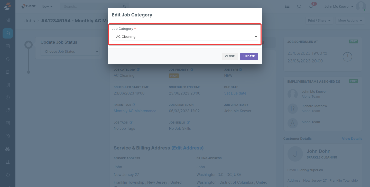Open the chat speech bubble icon
The height and width of the screenshot is (187, 370).
[299, 6]
